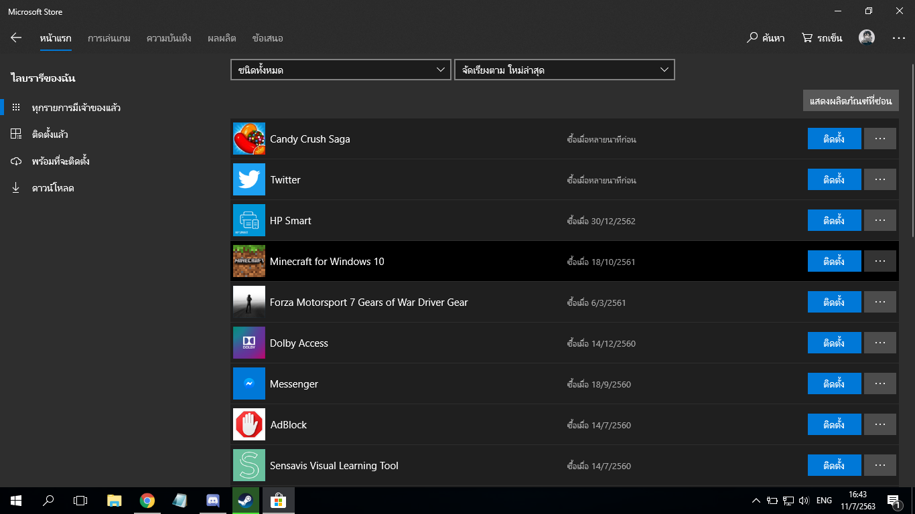Open more options for Candy Crush Saga
Viewport: 915px width, 514px height.
880,139
